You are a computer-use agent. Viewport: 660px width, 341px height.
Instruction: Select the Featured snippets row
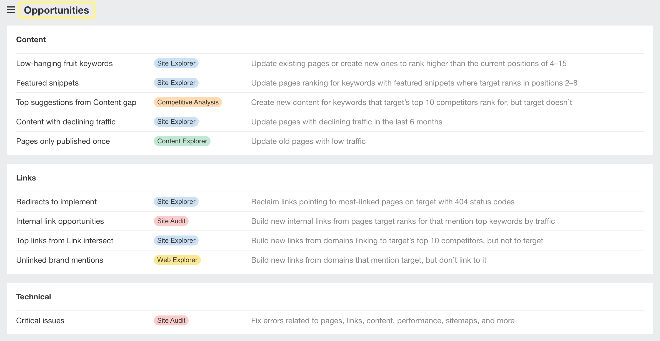47,82
